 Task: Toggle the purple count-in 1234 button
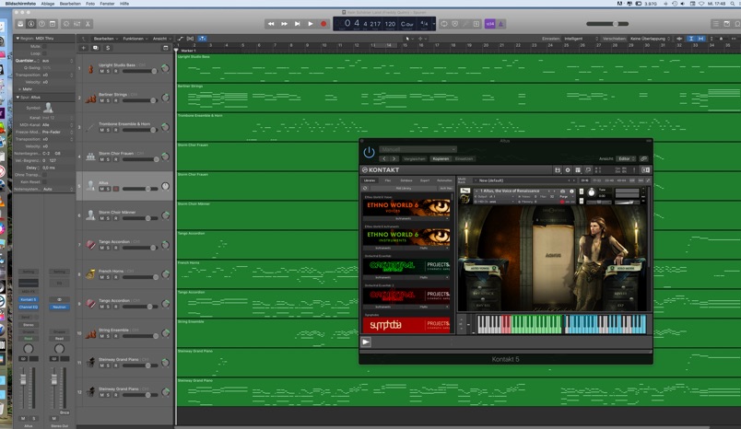[490, 24]
